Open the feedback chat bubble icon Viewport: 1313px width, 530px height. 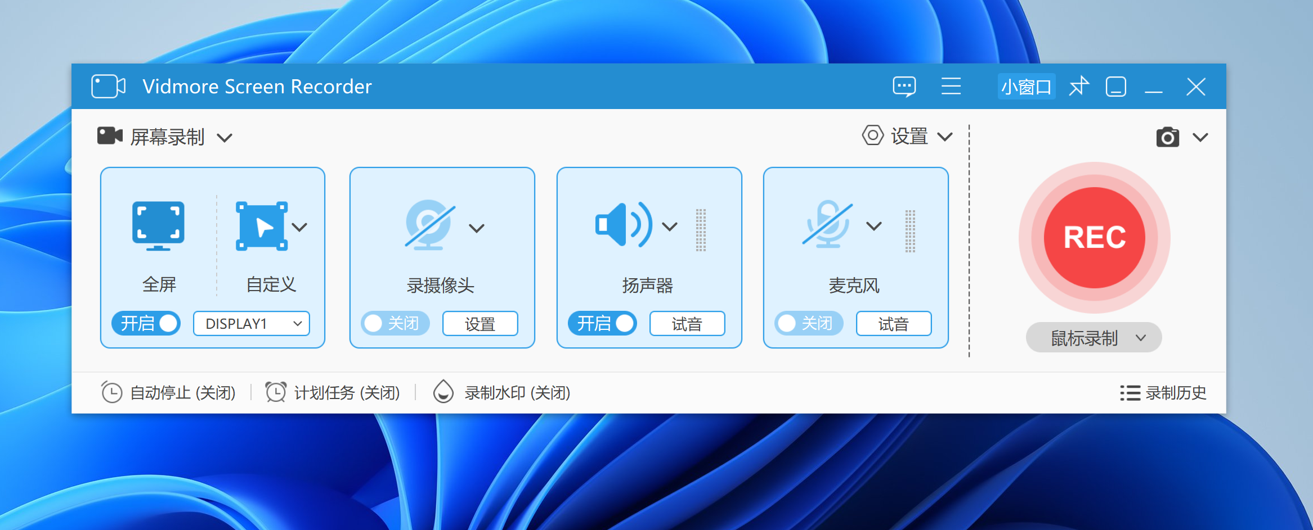[904, 87]
